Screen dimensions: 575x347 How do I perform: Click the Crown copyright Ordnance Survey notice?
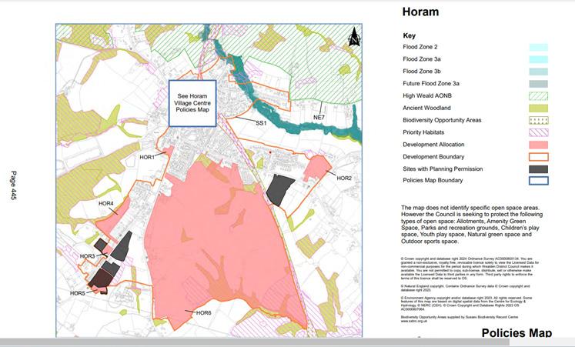470,269
